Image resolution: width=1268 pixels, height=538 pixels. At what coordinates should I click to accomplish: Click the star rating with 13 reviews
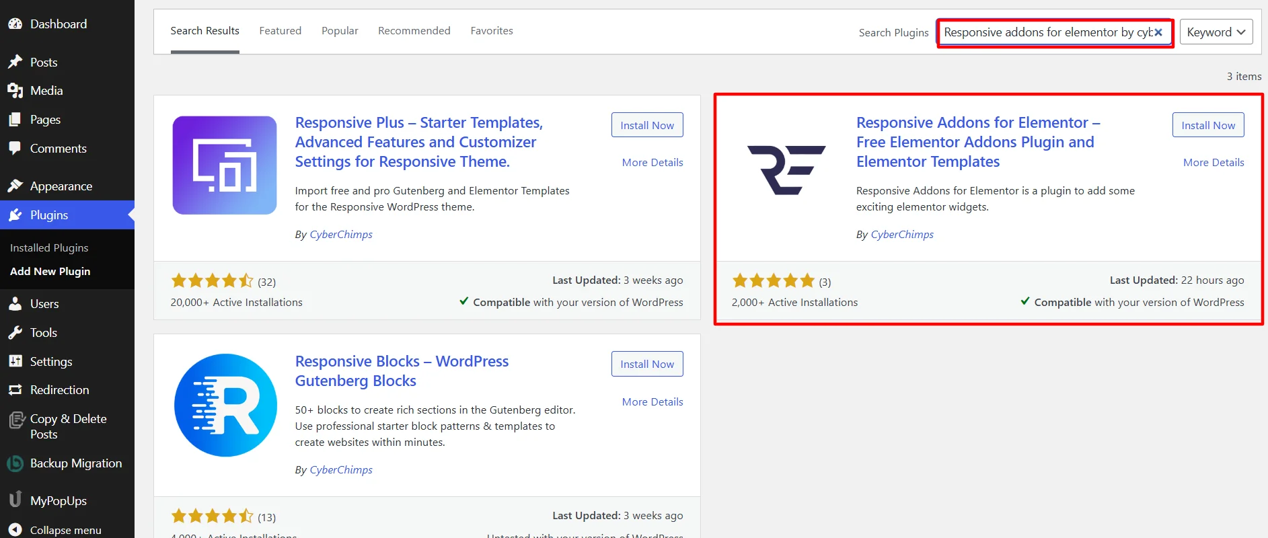pos(212,516)
